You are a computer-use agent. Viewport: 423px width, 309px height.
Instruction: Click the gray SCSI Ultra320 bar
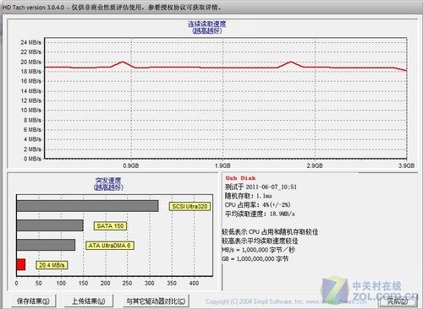point(87,206)
